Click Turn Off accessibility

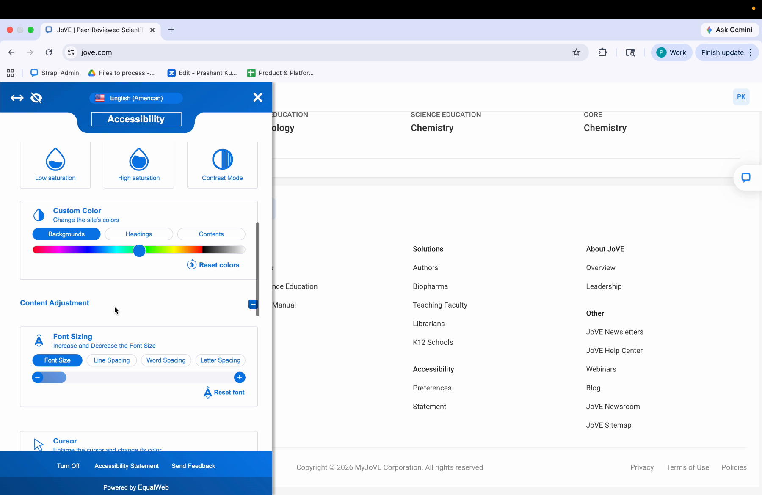pos(68,466)
